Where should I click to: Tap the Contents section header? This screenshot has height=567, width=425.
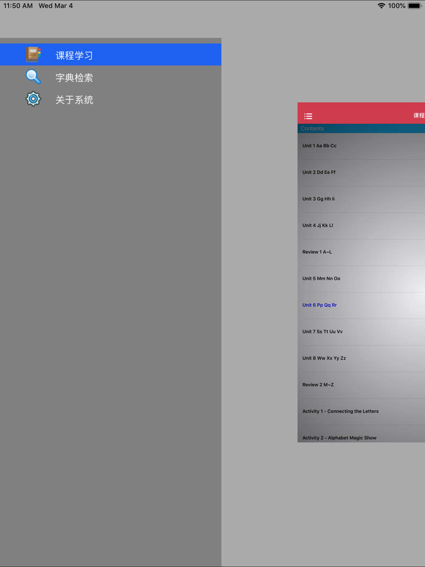[361, 128]
